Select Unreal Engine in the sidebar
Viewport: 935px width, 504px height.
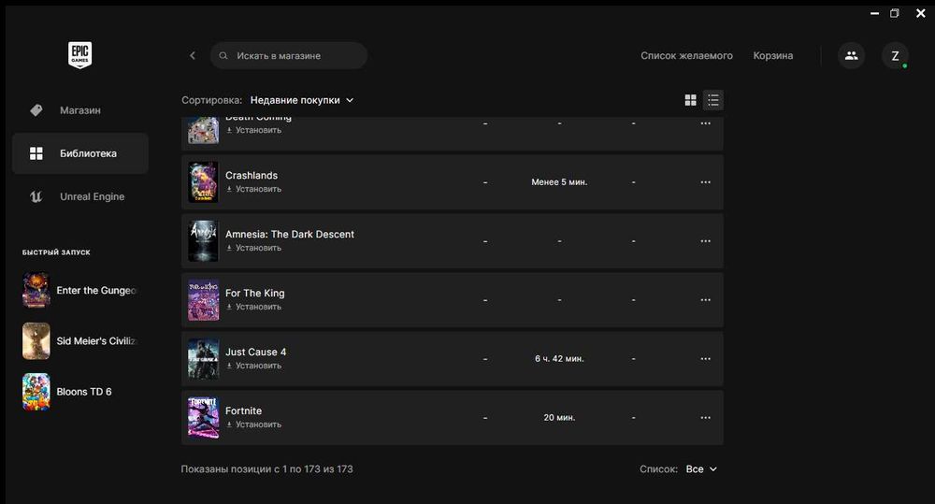[x=92, y=196]
